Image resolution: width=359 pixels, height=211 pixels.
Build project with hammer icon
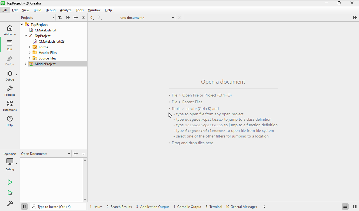(10, 203)
